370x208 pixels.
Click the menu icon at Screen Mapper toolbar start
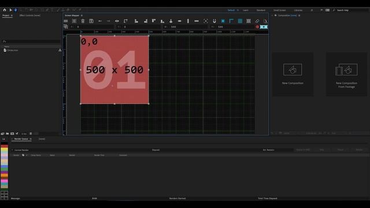(x=66, y=21)
